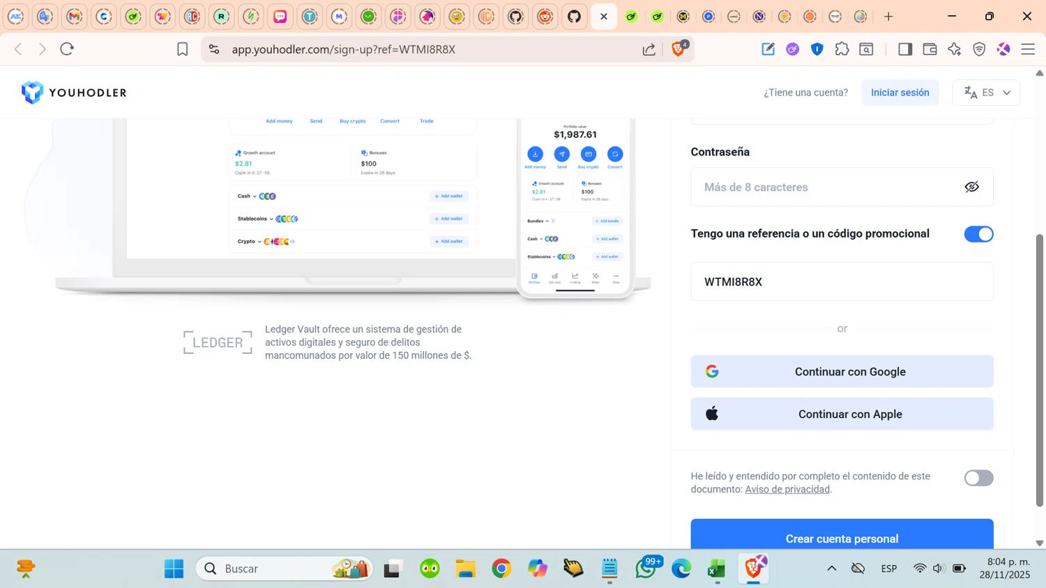
Task: Click the promo code field WTMI8R8X
Action: pos(842,281)
